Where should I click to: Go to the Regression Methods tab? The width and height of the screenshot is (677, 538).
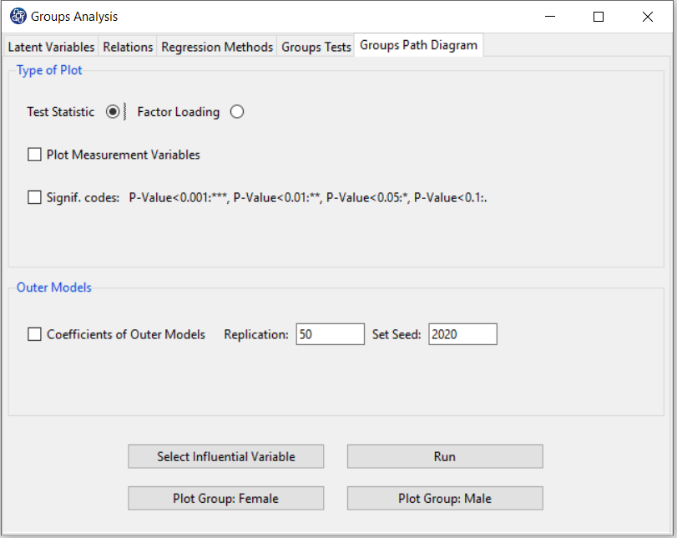pos(217,47)
